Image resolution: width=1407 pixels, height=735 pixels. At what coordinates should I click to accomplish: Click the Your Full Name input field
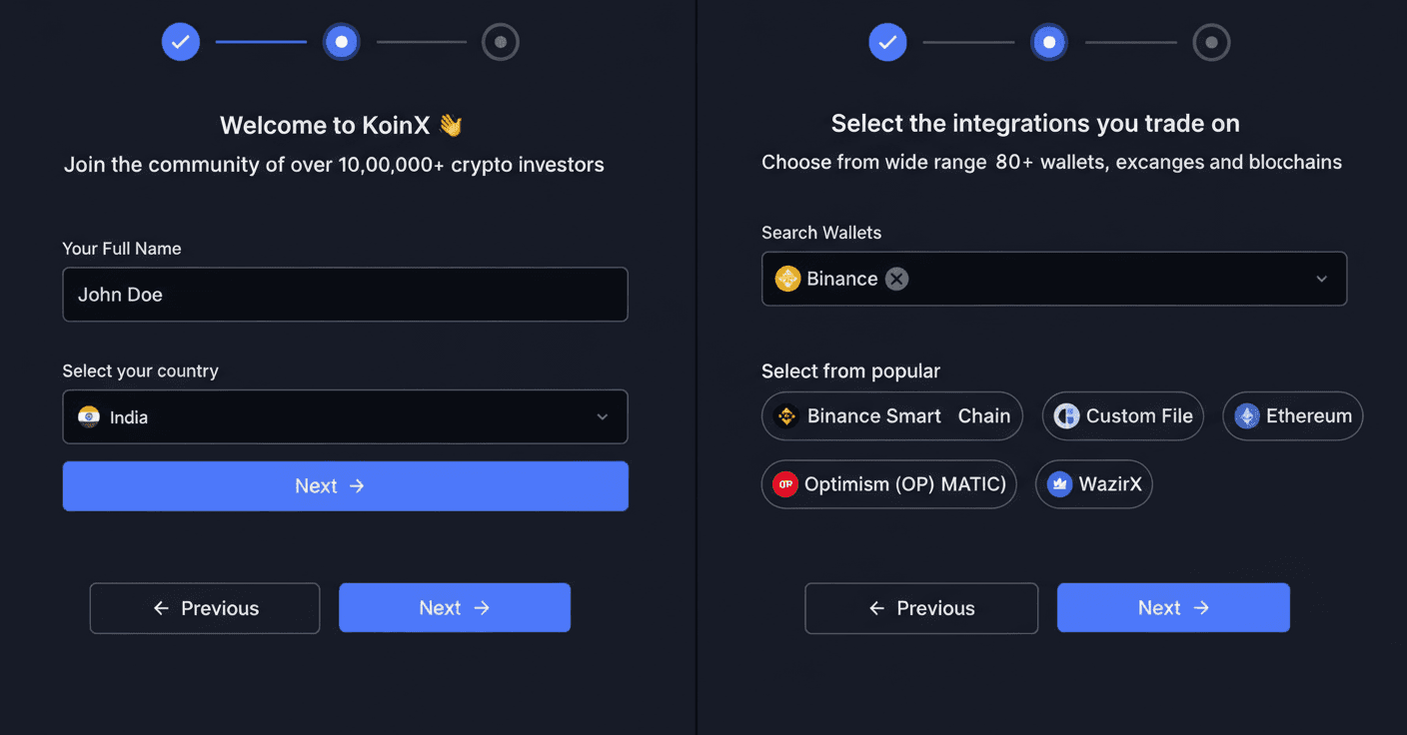click(x=345, y=295)
